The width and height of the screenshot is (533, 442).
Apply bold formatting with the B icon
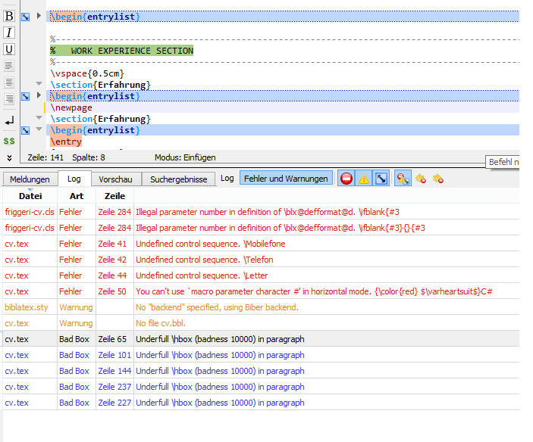[9, 16]
